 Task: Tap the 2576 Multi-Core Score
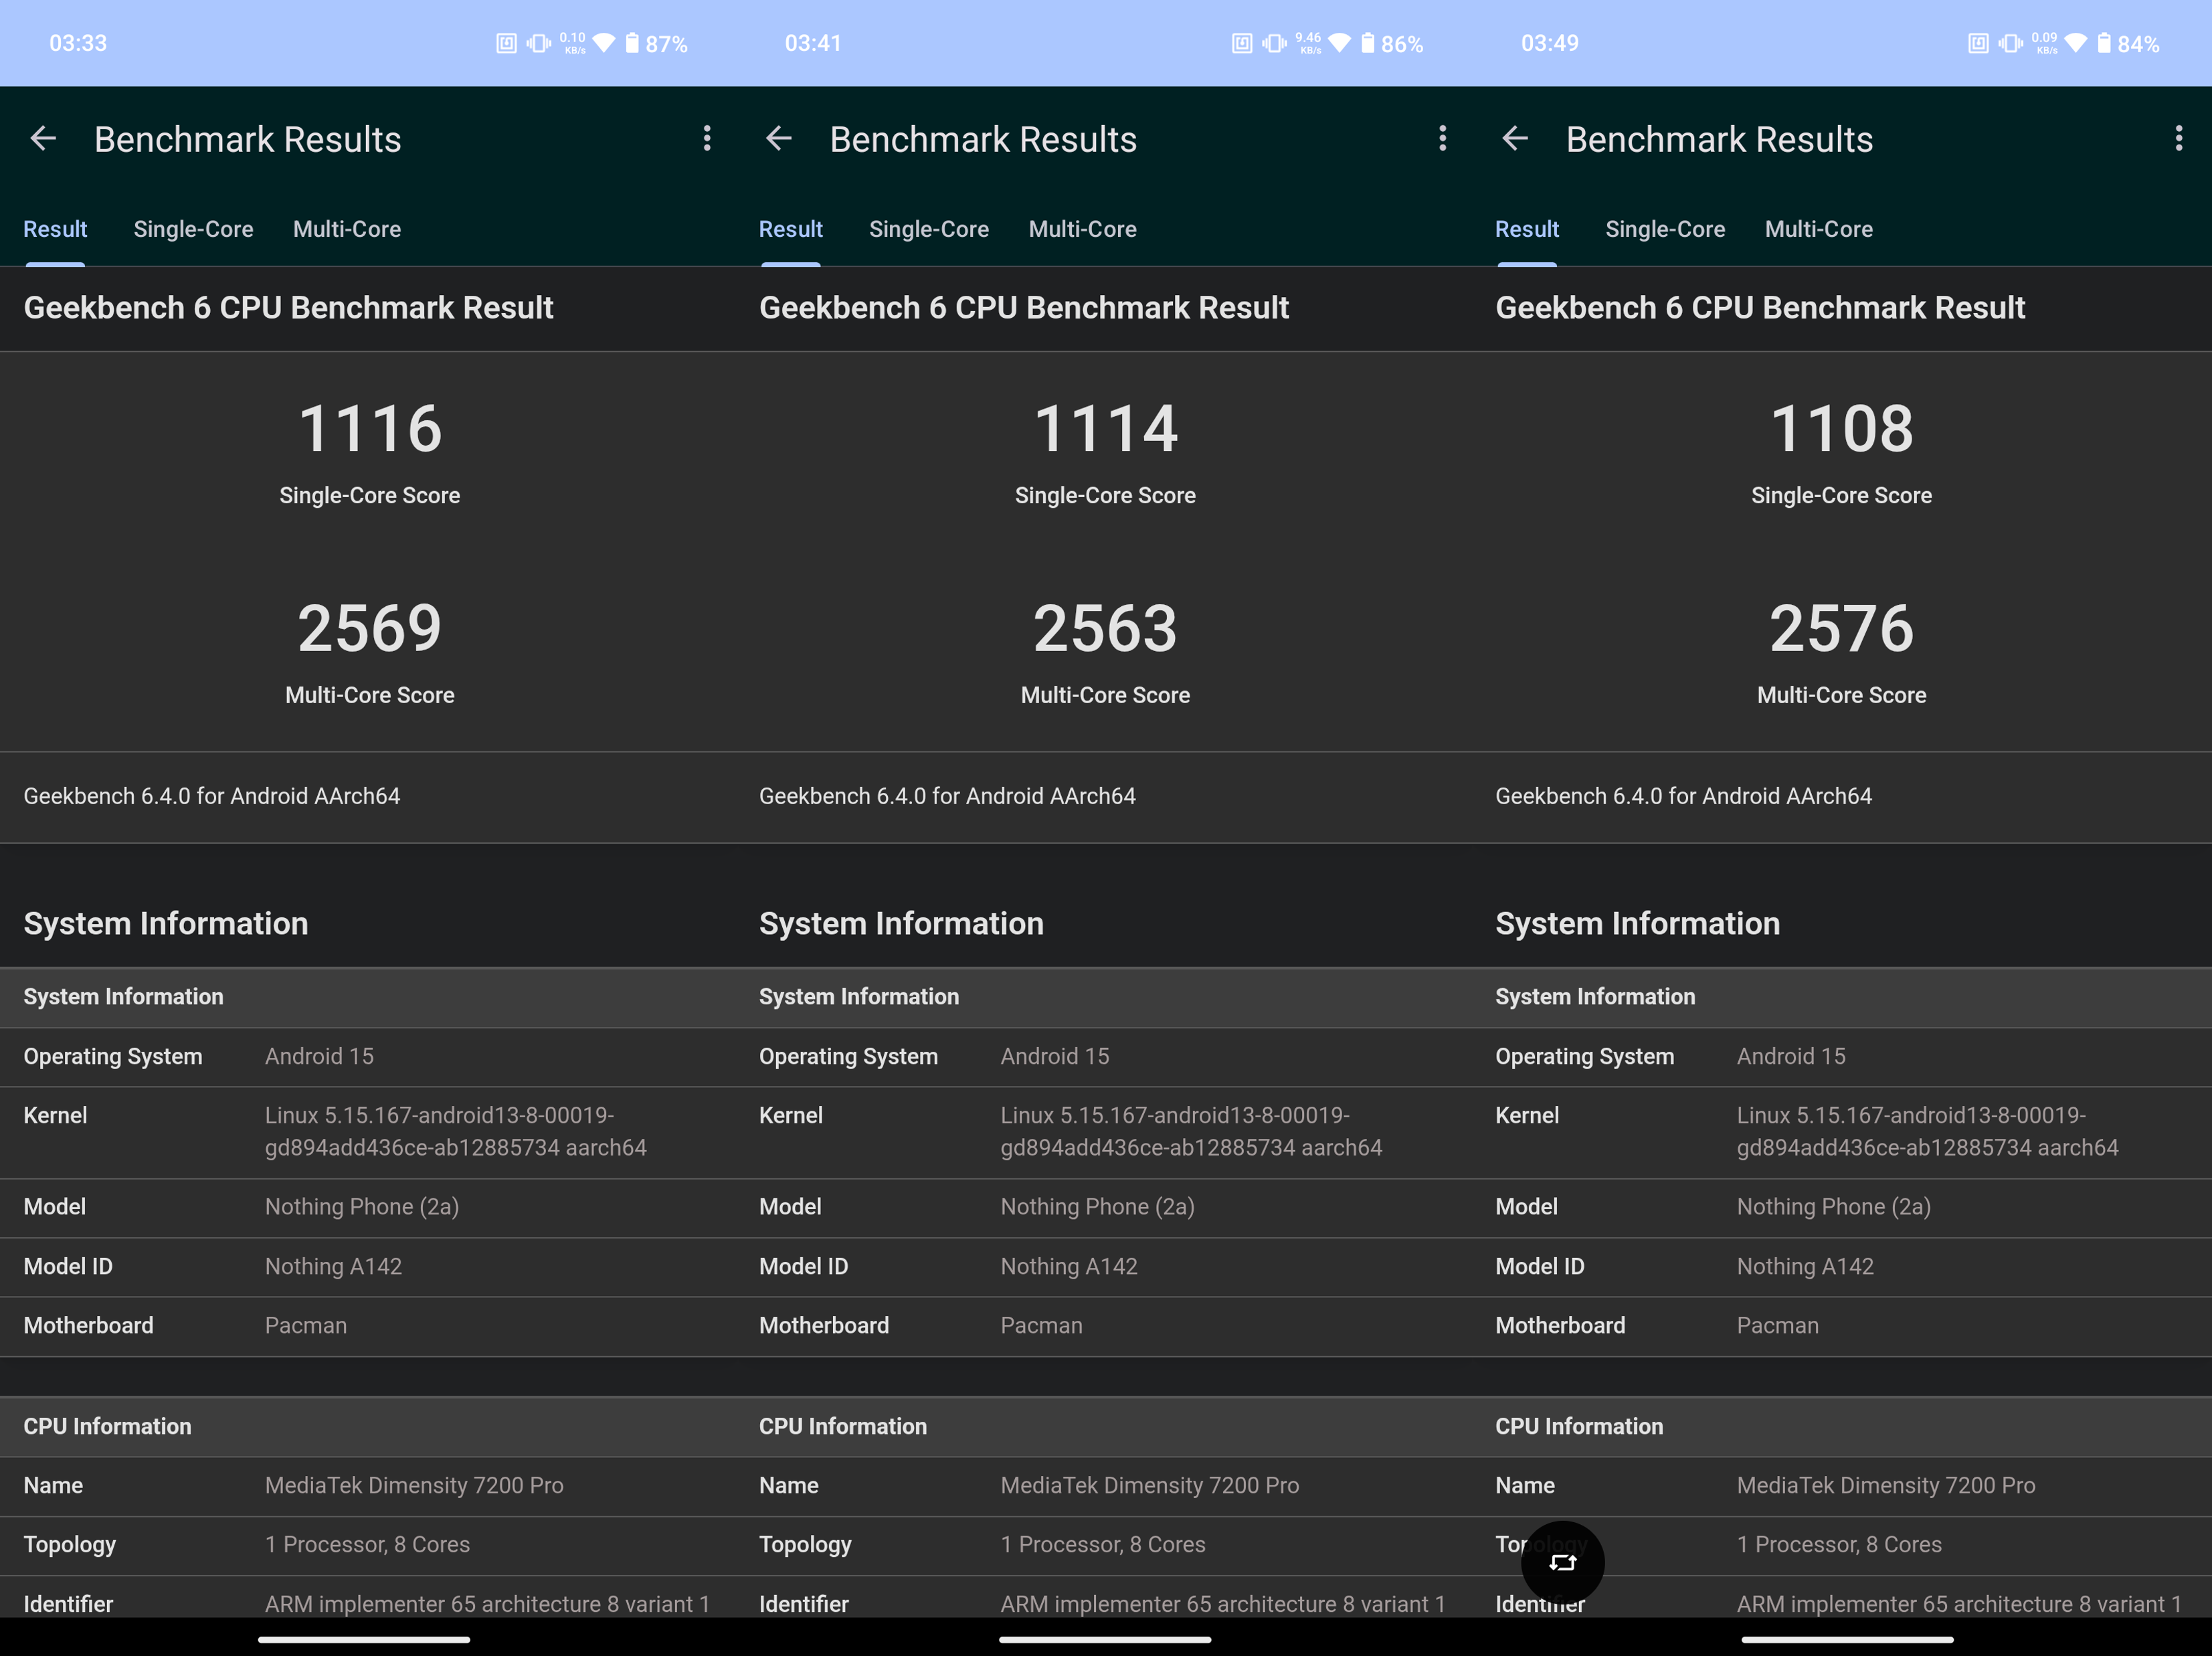1841,629
